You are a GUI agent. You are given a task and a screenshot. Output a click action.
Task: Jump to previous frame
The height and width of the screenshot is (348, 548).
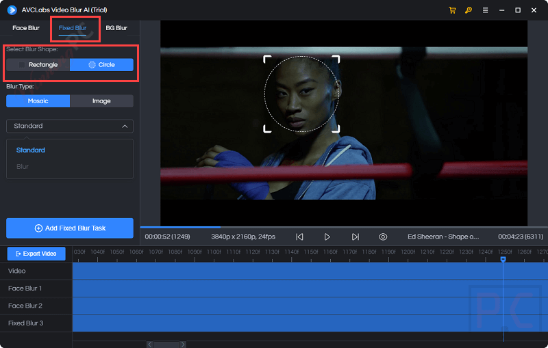[299, 237]
